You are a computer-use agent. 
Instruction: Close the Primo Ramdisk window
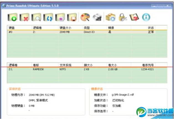pyautogui.click(x=167, y=6)
